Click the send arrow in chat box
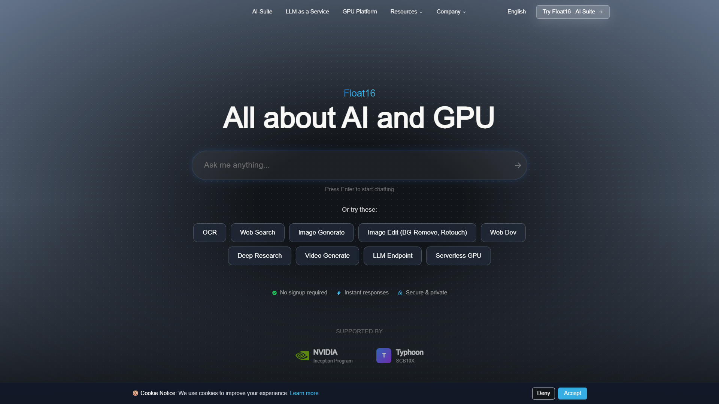 click(518, 165)
